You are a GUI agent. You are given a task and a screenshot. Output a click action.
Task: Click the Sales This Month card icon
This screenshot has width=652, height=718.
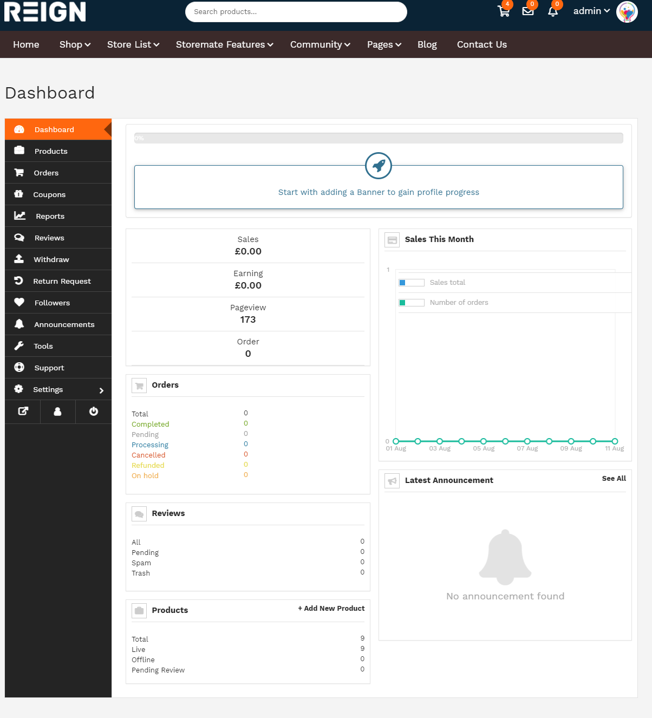pos(392,240)
